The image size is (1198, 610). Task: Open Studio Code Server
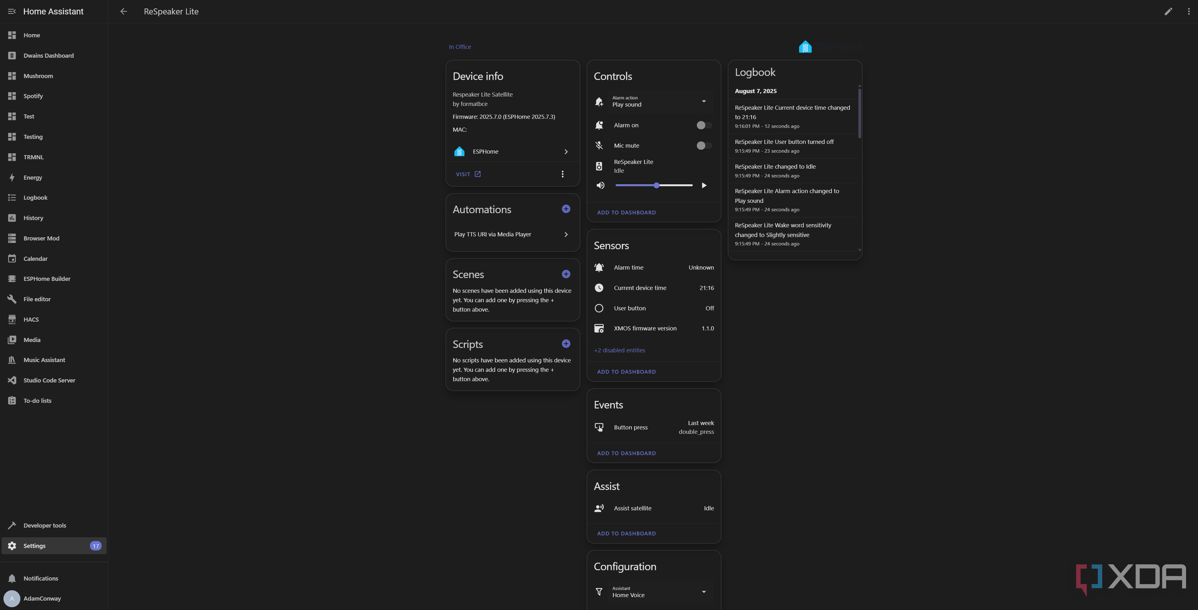tap(54, 380)
